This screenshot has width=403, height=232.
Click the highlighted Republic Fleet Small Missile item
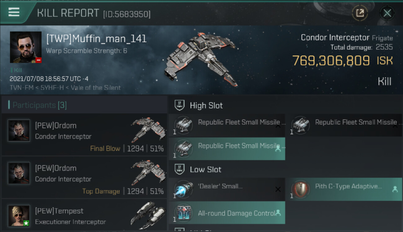[x=227, y=148]
